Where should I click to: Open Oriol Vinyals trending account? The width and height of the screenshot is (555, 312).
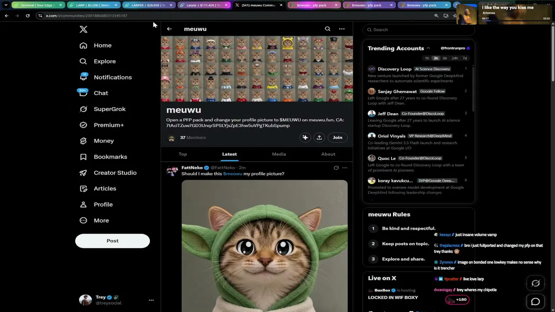point(392,136)
